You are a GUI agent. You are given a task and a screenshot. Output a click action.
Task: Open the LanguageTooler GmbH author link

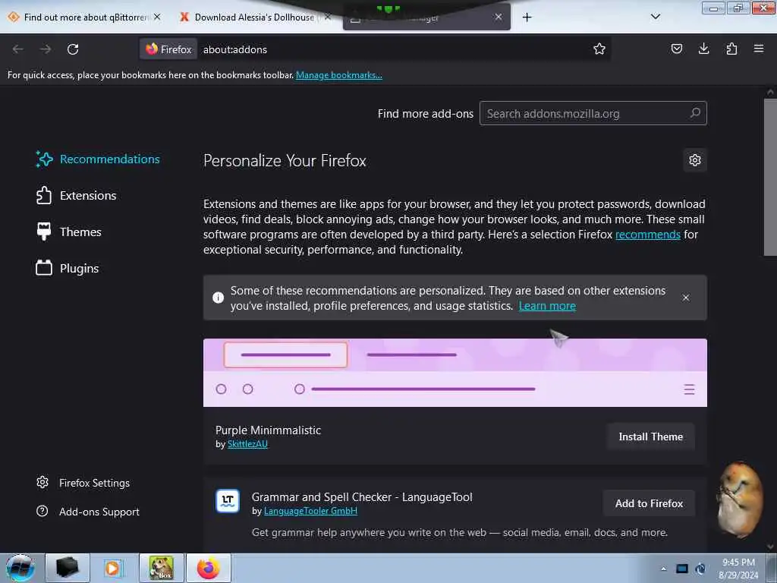(x=310, y=511)
